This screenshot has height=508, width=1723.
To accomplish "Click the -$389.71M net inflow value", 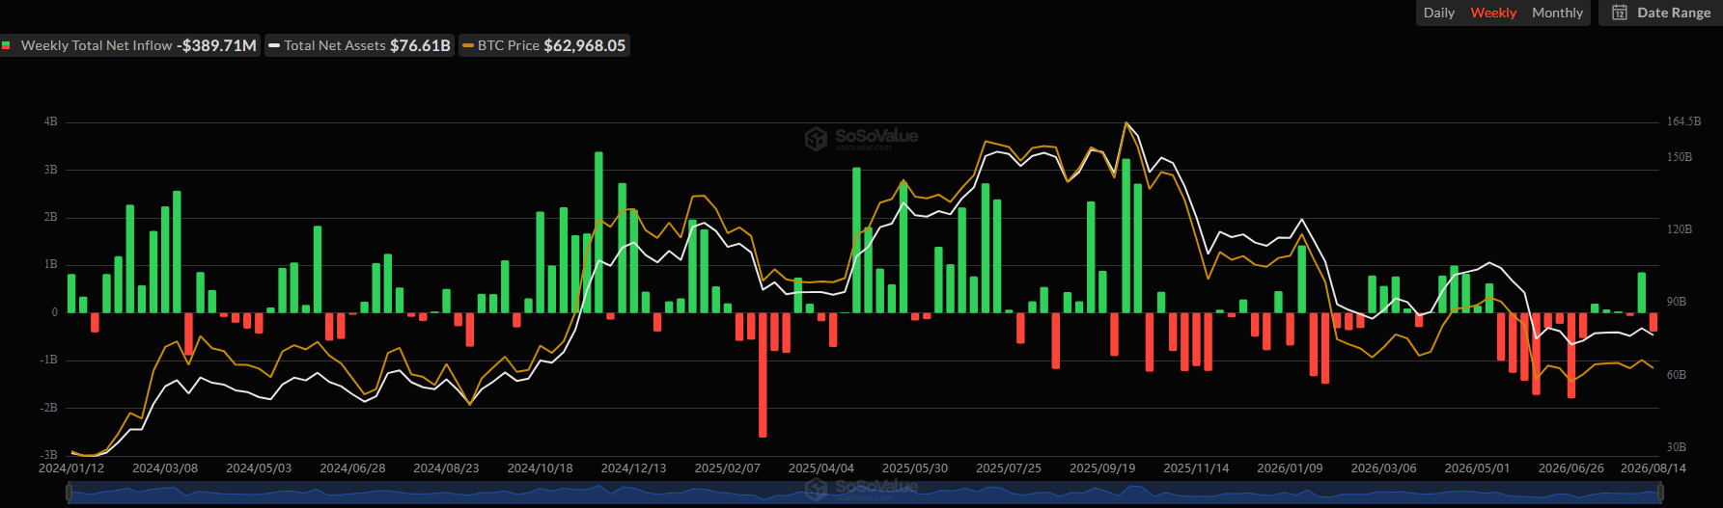I will 216,45.
